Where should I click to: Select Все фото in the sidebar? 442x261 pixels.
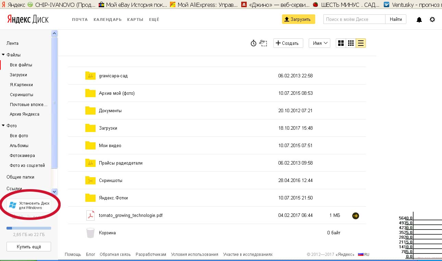click(x=19, y=136)
